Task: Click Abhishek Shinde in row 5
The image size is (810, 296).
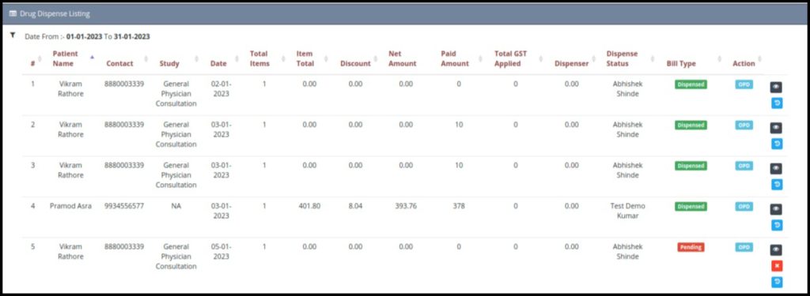Action: (x=627, y=252)
